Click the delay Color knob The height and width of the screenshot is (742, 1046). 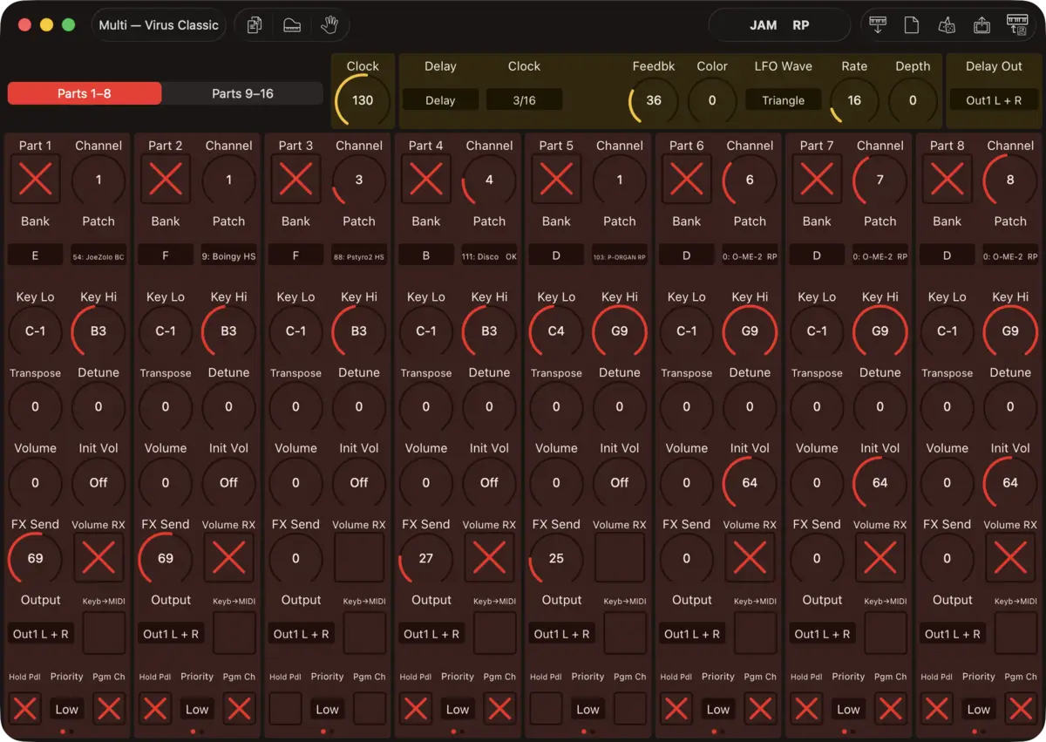point(712,100)
